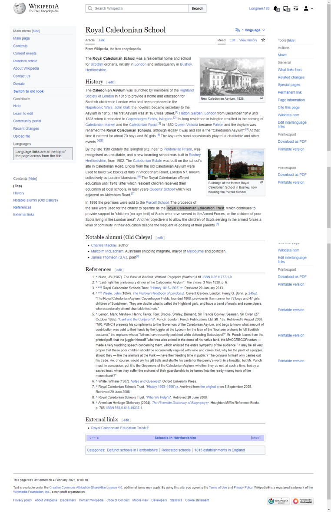The width and height of the screenshot is (331, 512).
Task: Click the user account icon
Action: pos(306,8)
